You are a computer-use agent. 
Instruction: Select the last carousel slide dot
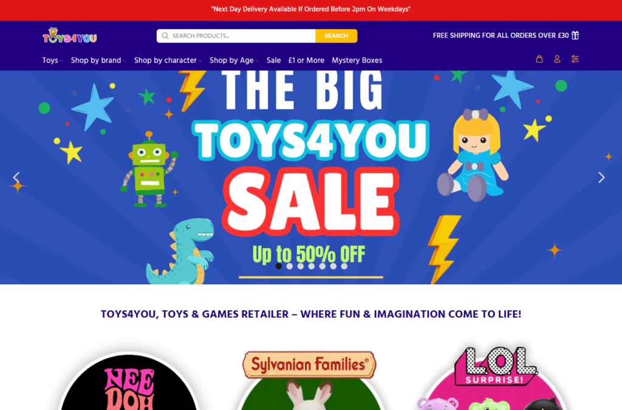click(344, 266)
